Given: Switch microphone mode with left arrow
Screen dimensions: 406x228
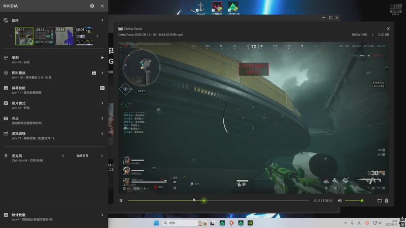Looking at the screenshot, I should [63, 156].
